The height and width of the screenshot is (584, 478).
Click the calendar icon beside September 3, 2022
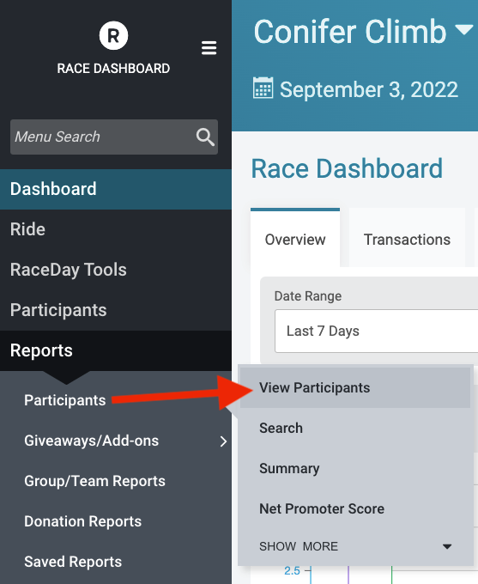pyautogui.click(x=263, y=88)
